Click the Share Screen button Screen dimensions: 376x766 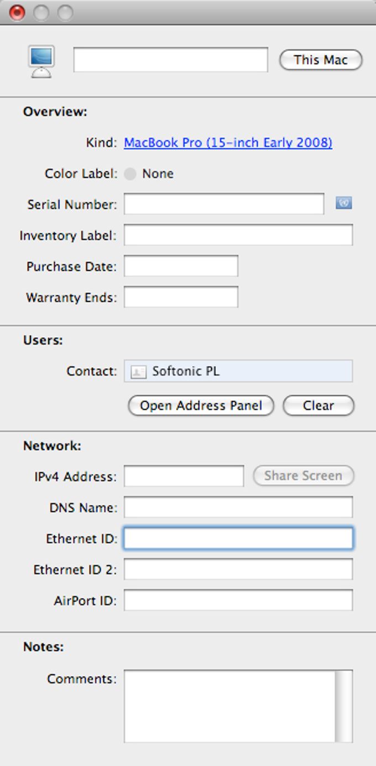click(304, 476)
